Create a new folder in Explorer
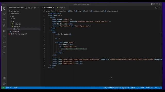Viewport: 165px width, 92px height. (x=29, y=8)
